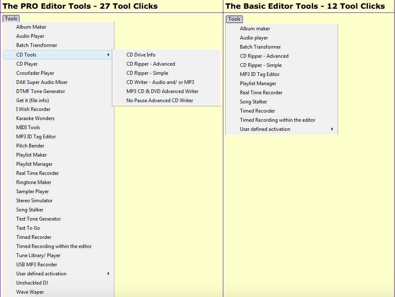
Task: Open CD Player from PRO menu
Action: pyautogui.click(x=27, y=64)
